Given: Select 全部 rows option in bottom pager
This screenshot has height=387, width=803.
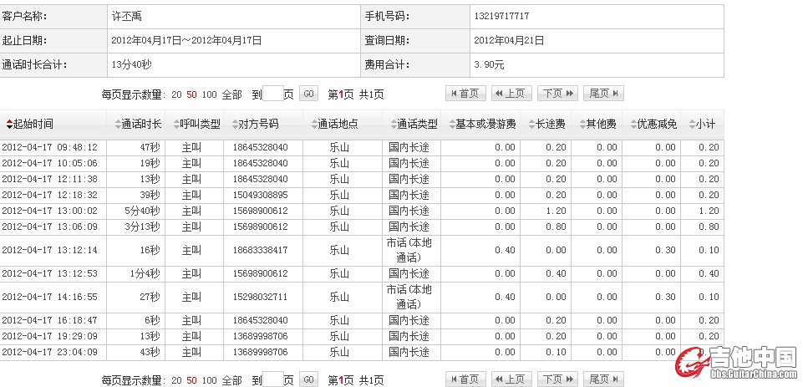Looking at the screenshot, I should pos(232,379).
